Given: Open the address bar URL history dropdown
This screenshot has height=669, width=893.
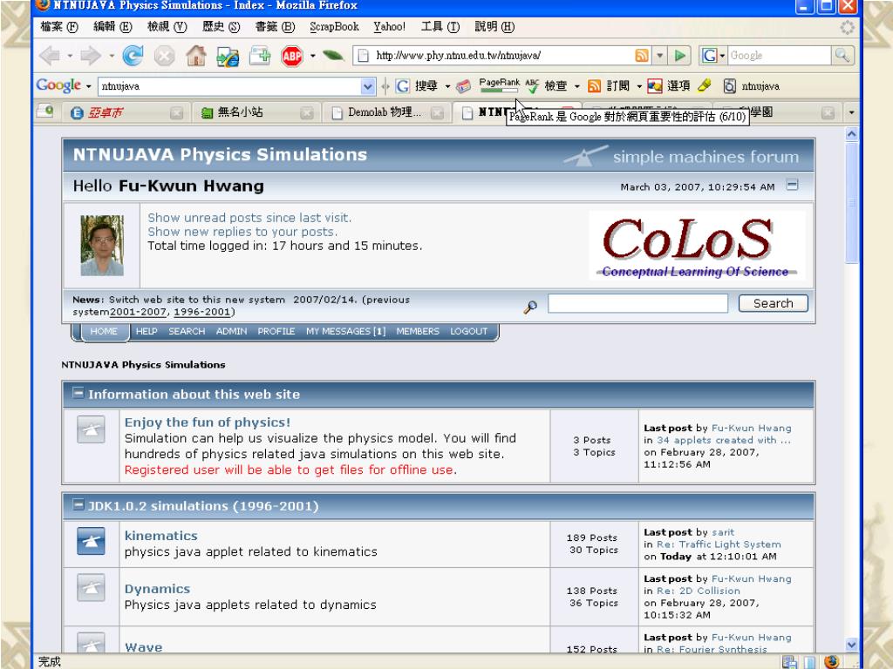Looking at the screenshot, I should pos(659,55).
